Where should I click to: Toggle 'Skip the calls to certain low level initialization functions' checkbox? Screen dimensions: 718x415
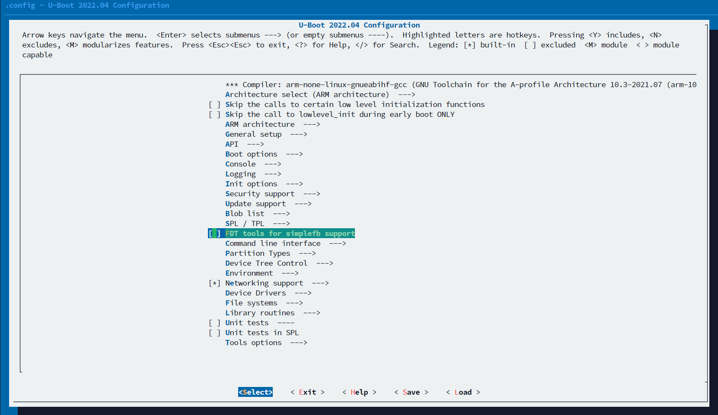pyautogui.click(x=214, y=104)
